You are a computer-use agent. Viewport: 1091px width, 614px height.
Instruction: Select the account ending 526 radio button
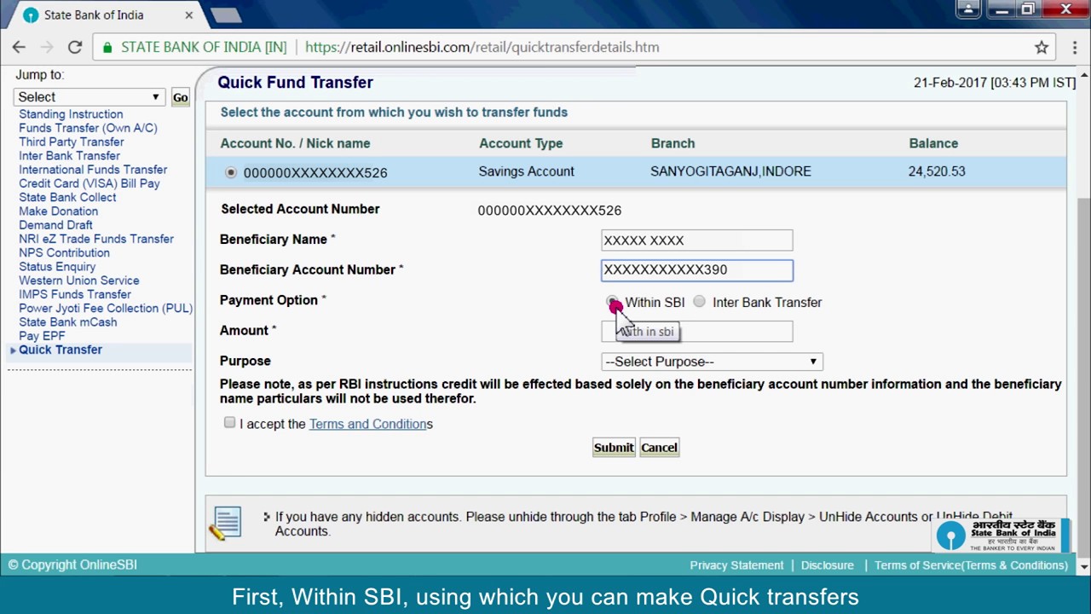231,172
